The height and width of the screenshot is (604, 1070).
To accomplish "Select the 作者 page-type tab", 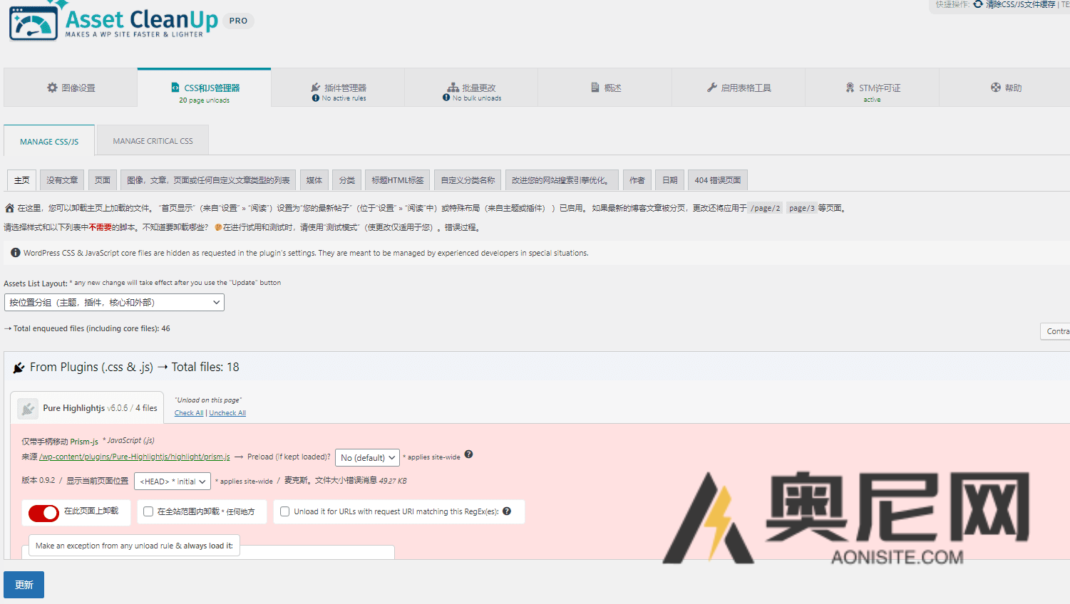I will [637, 180].
